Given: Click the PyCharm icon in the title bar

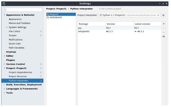Looking at the screenshot, I should pyautogui.click(x=4, y=4).
